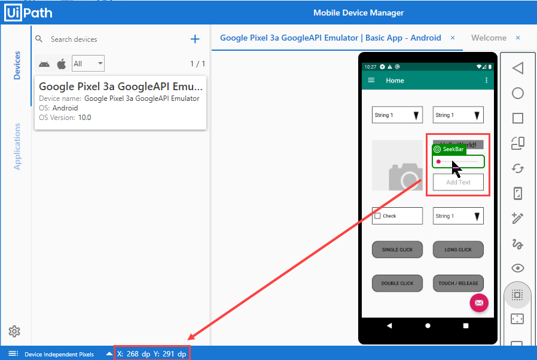Tap Android home navigation circle

(428, 325)
